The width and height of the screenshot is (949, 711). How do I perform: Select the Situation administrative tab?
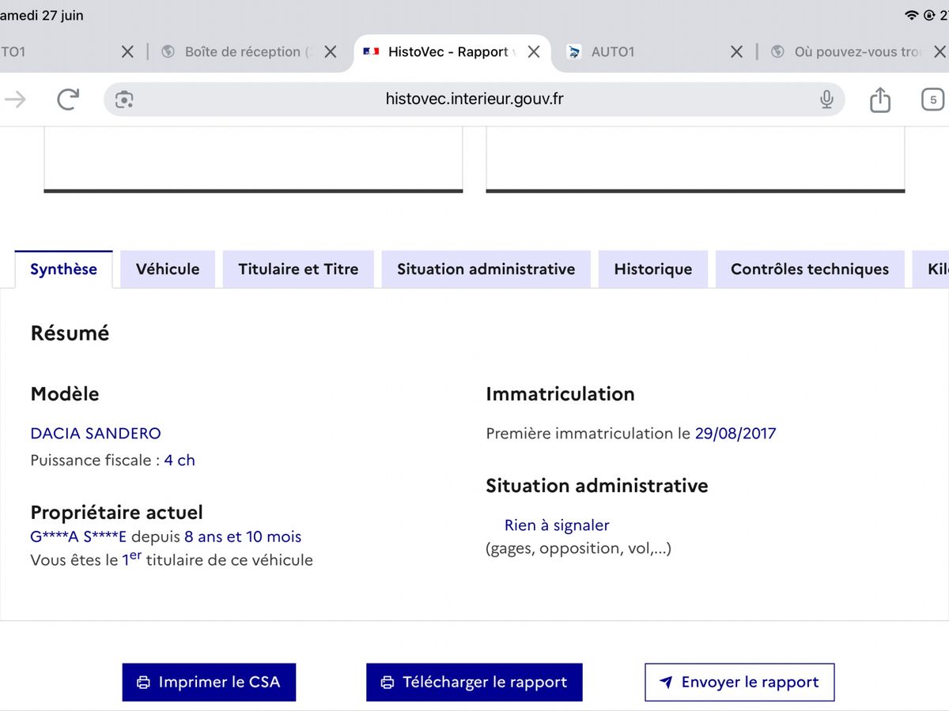point(486,269)
